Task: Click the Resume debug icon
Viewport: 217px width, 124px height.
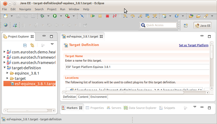Action: coord(93,16)
